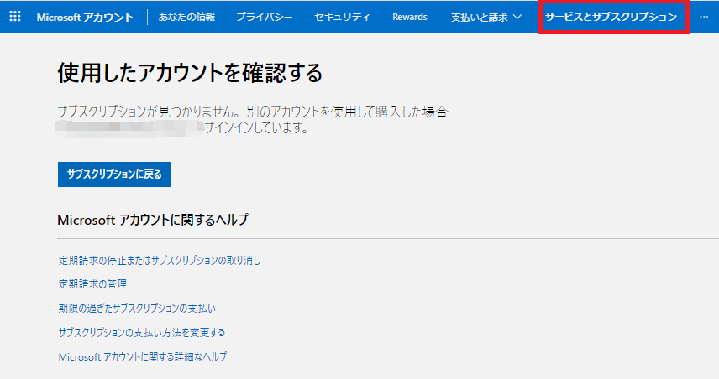Click the サインインしています text
719x379 pixels.
(256, 127)
